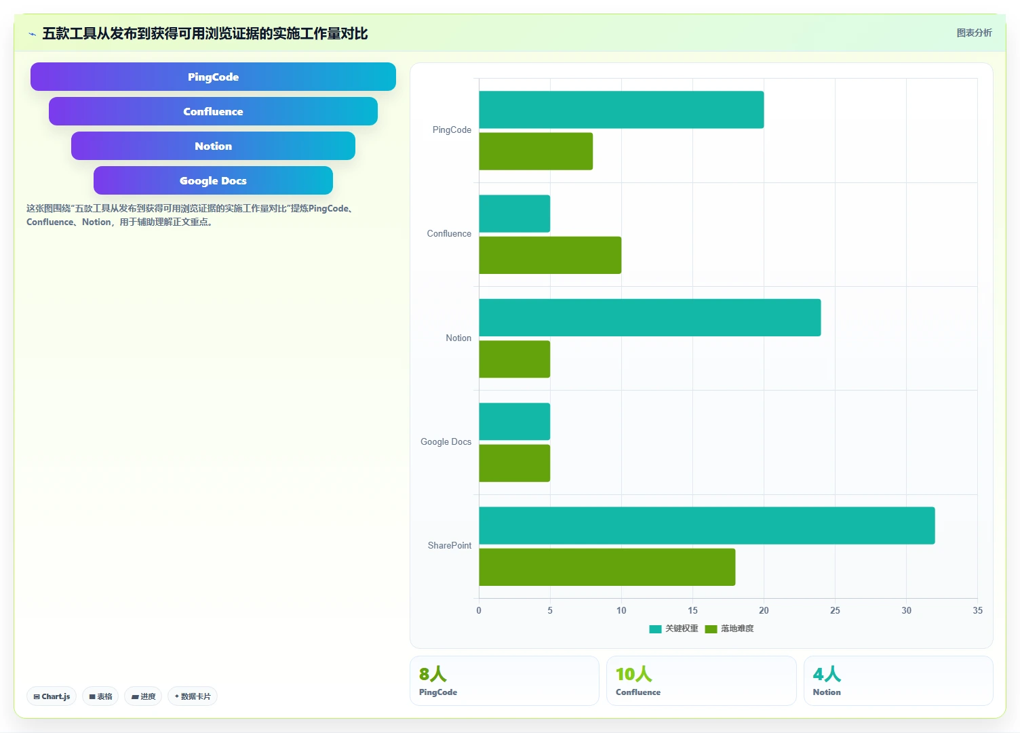Click the 图表分析 label in header
1020x733 pixels.
pos(974,33)
